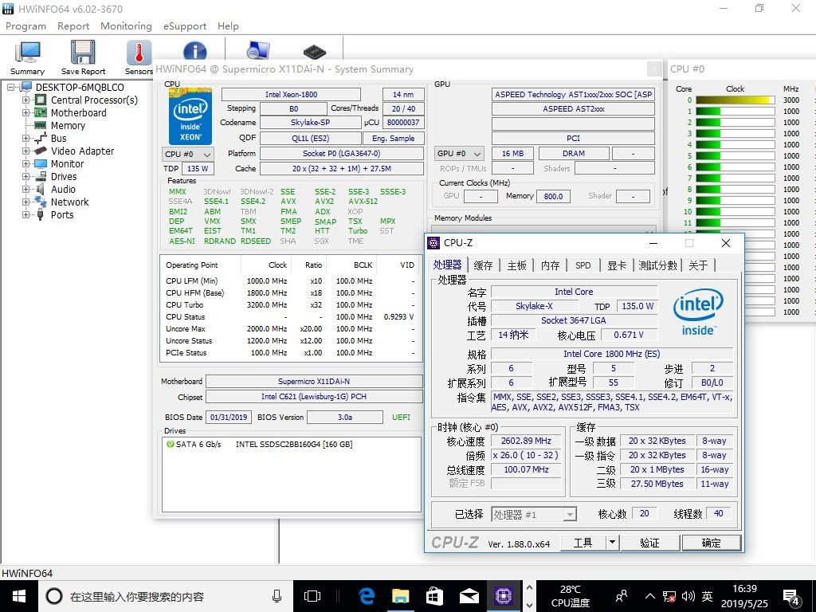
Task: Expand the Bus branch
Action: pos(25,139)
